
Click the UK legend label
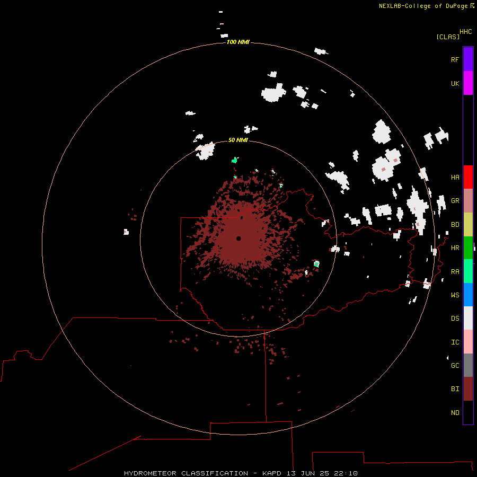[455, 83]
